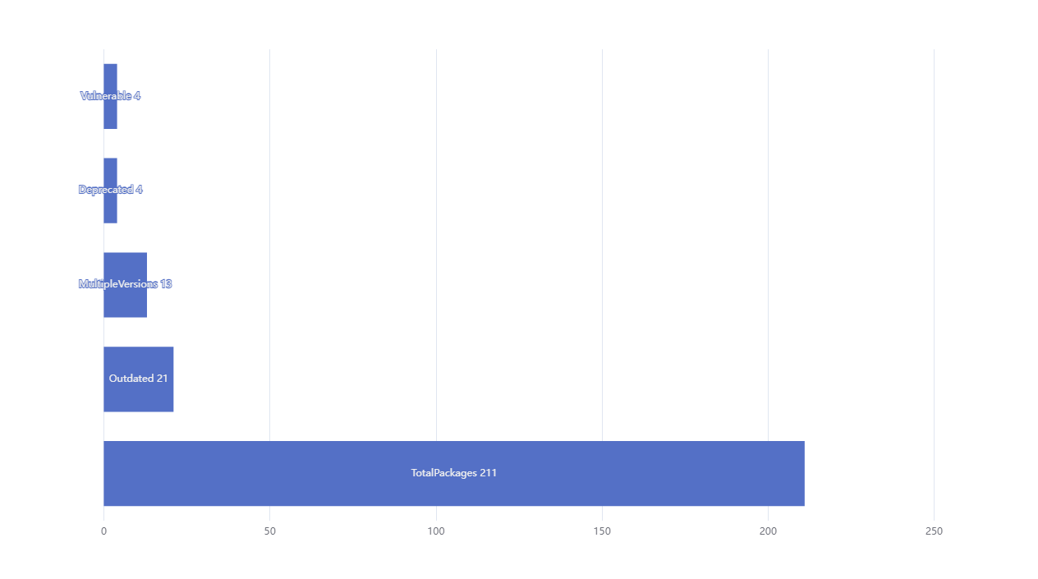
Task: Click the 250 axis tick label
Action: pyautogui.click(x=934, y=531)
